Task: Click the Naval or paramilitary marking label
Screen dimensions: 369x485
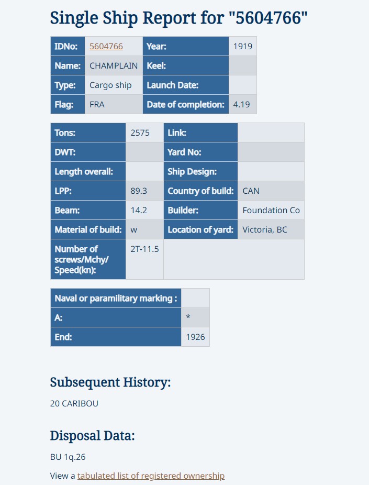Action: [116, 298]
